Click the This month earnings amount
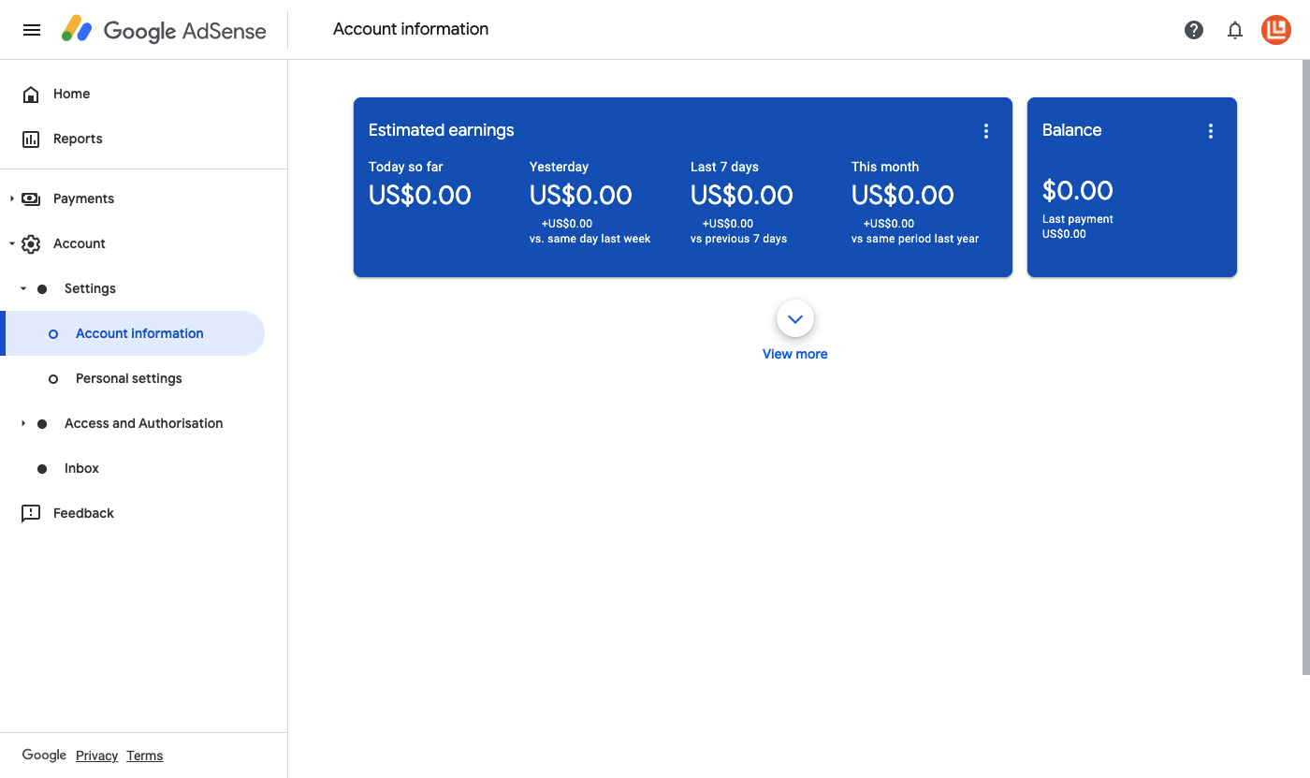 (x=903, y=196)
